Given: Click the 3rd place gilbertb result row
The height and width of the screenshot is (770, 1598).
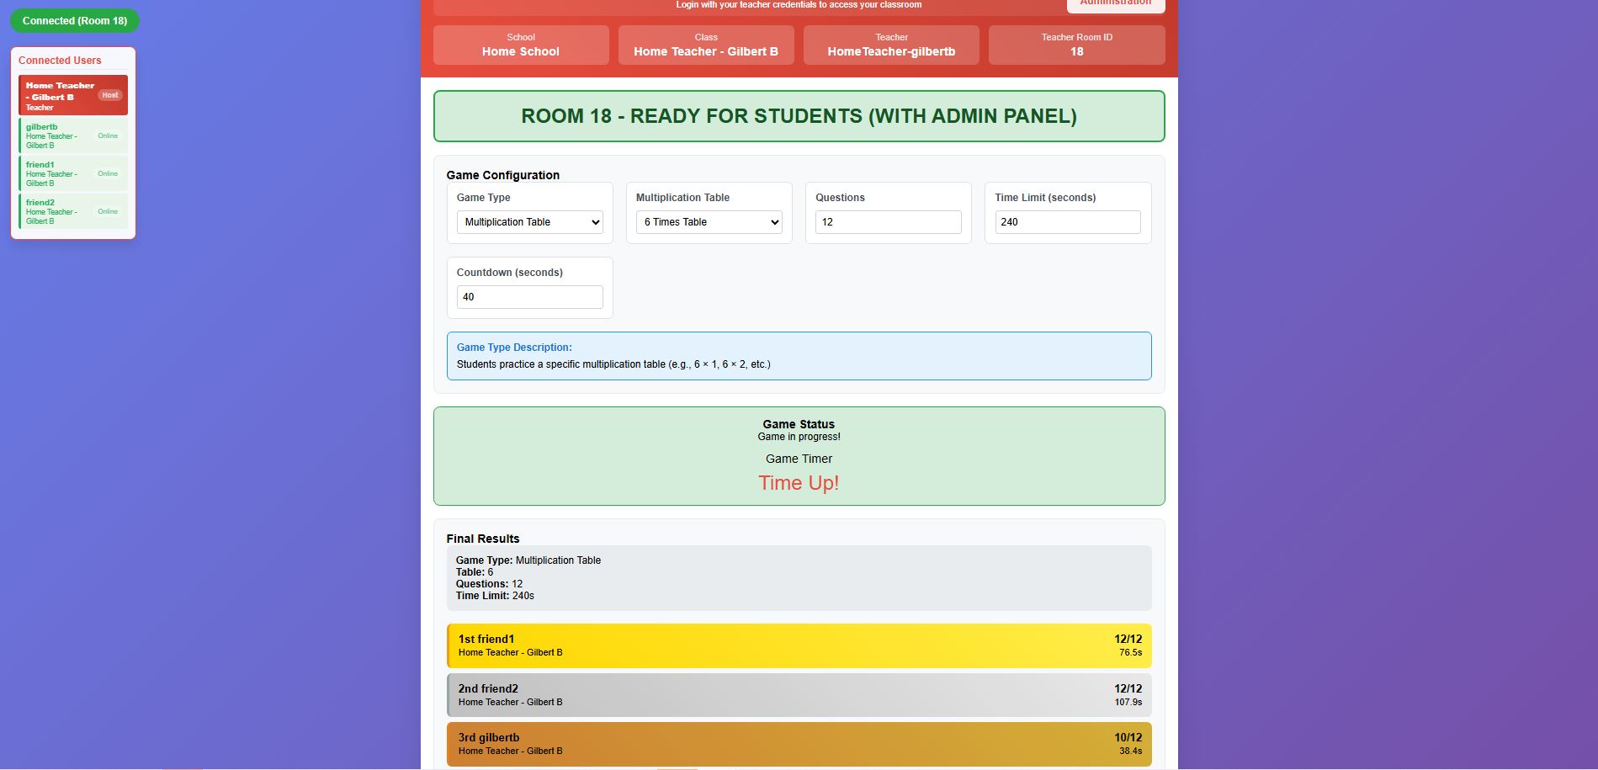Looking at the screenshot, I should [799, 744].
